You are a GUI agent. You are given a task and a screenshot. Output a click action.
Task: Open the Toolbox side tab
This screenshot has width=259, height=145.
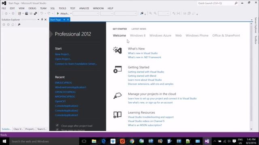point(256,39)
